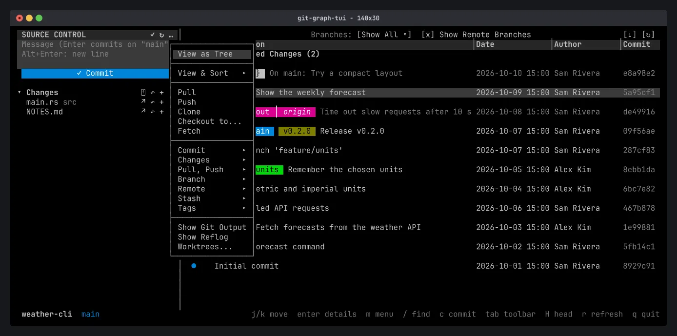Click the pink origin branch label
Viewport: 677px width, 336px height.
point(297,112)
